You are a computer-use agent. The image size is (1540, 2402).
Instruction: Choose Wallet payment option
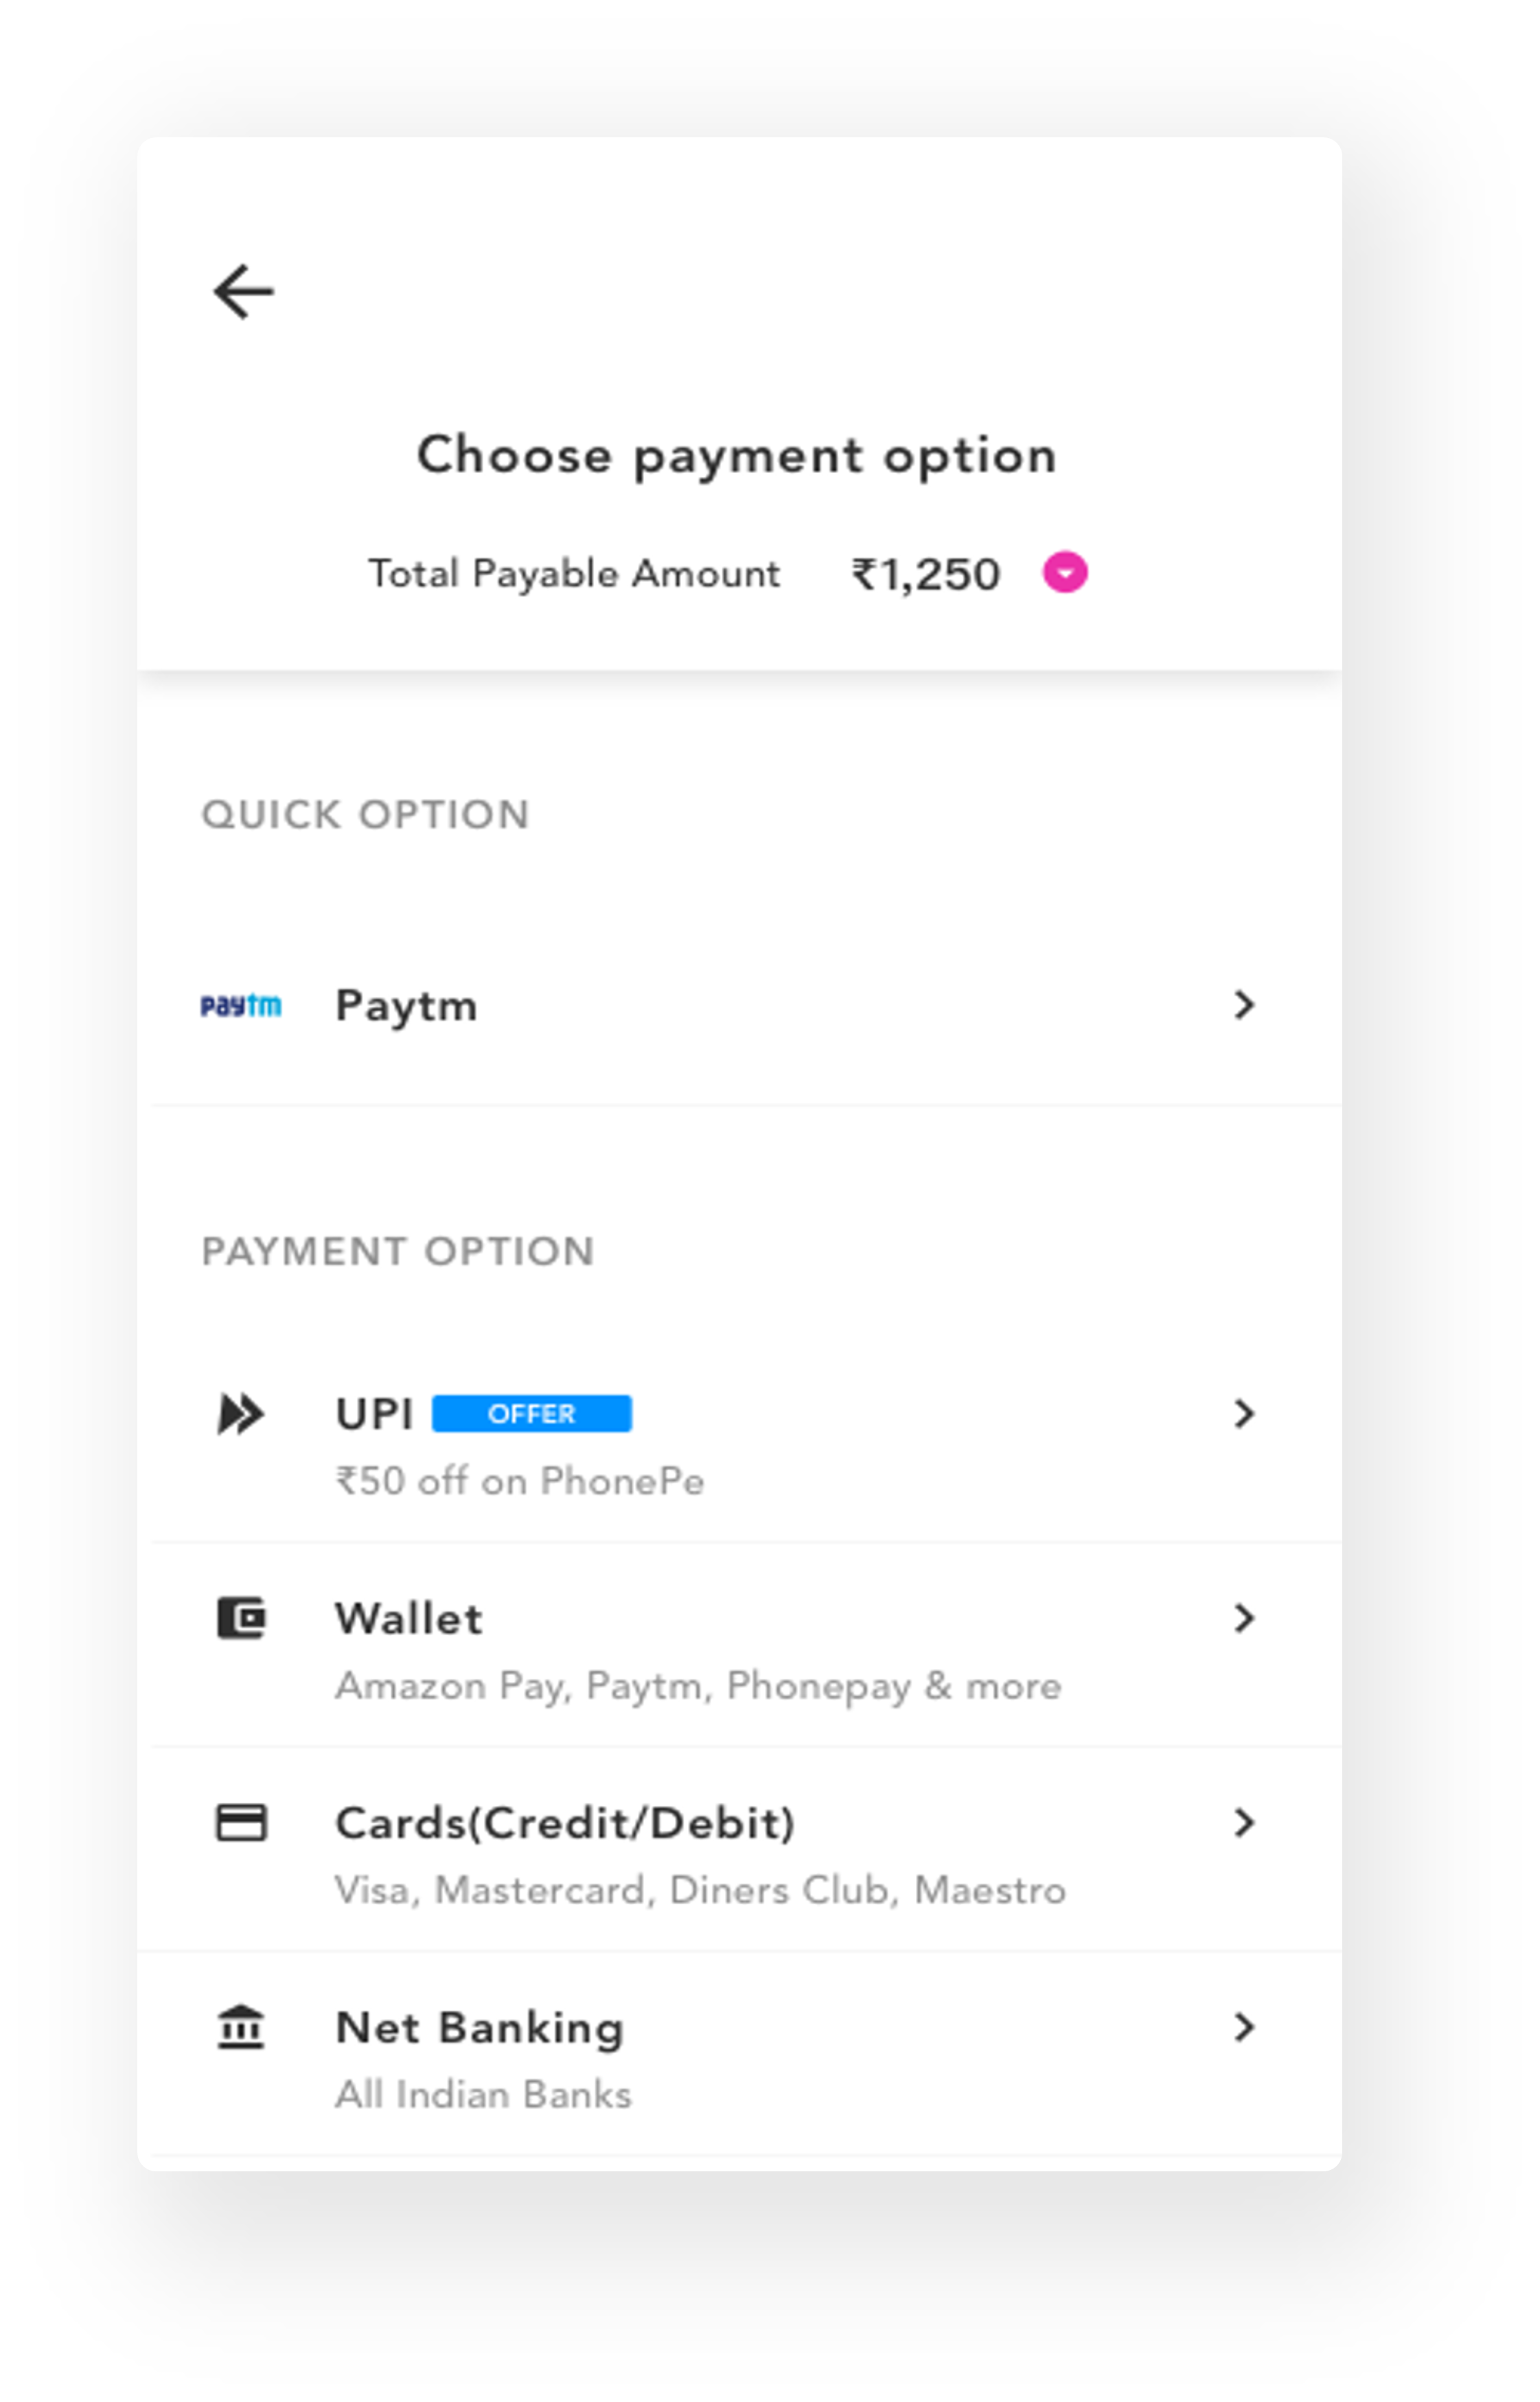(x=409, y=1618)
